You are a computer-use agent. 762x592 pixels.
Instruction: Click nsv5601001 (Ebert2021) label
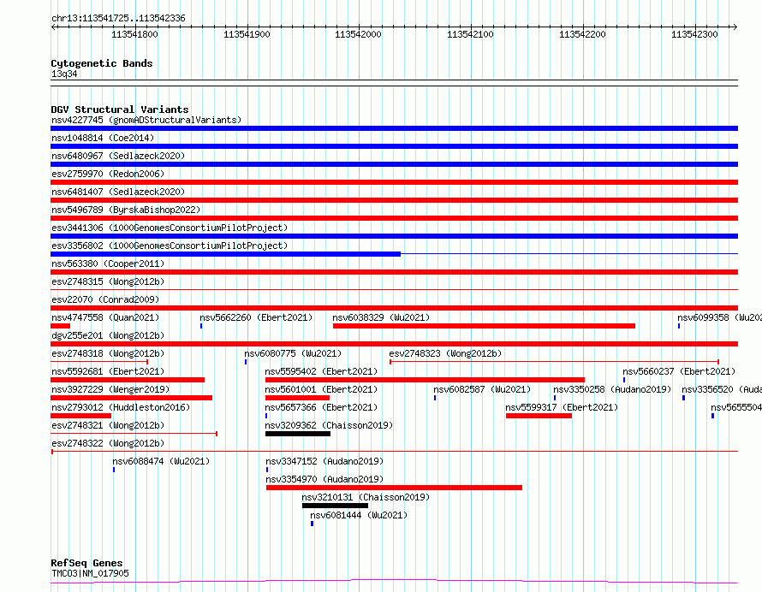coord(321,389)
